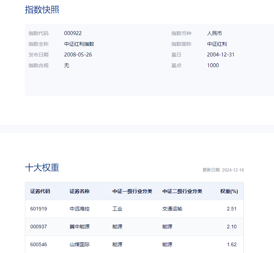Click the 证券名称 column header
The image size is (274, 253).
tap(79, 191)
